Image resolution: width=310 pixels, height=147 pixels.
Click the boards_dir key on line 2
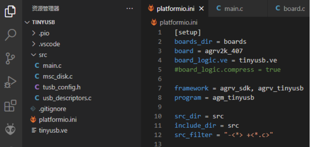tap(193, 42)
